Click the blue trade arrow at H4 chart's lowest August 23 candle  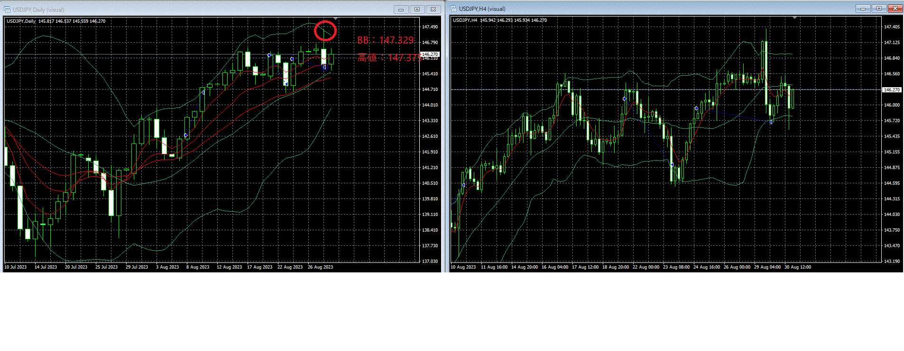tap(672, 164)
